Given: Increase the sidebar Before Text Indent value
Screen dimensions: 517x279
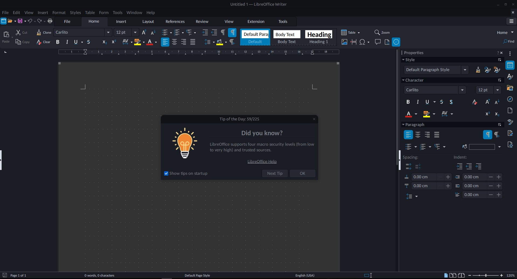Looking at the screenshot, I should click(x=499, y=177).
